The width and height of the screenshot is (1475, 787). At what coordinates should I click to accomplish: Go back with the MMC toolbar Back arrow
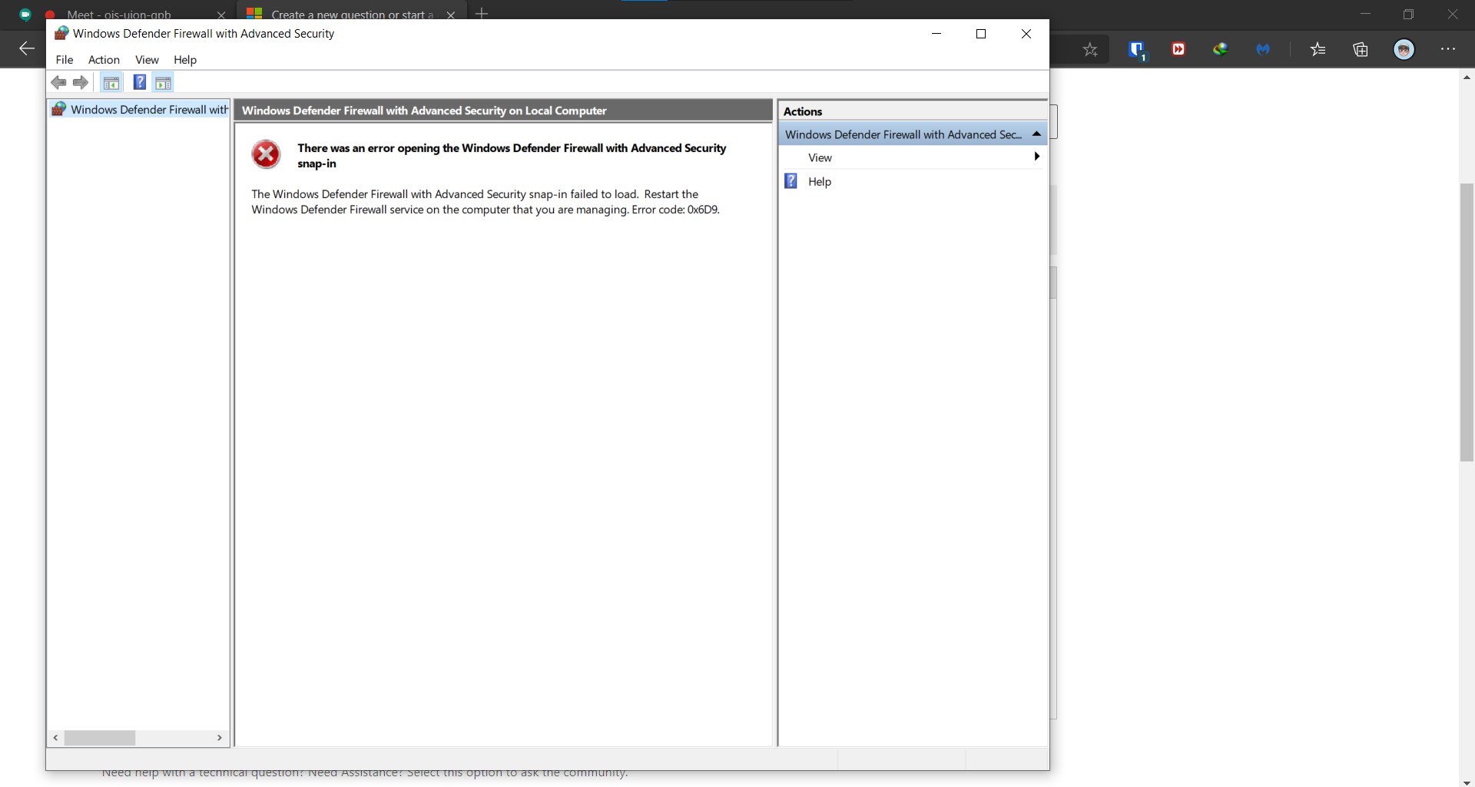pyautogui.click(x=58, y=82)
